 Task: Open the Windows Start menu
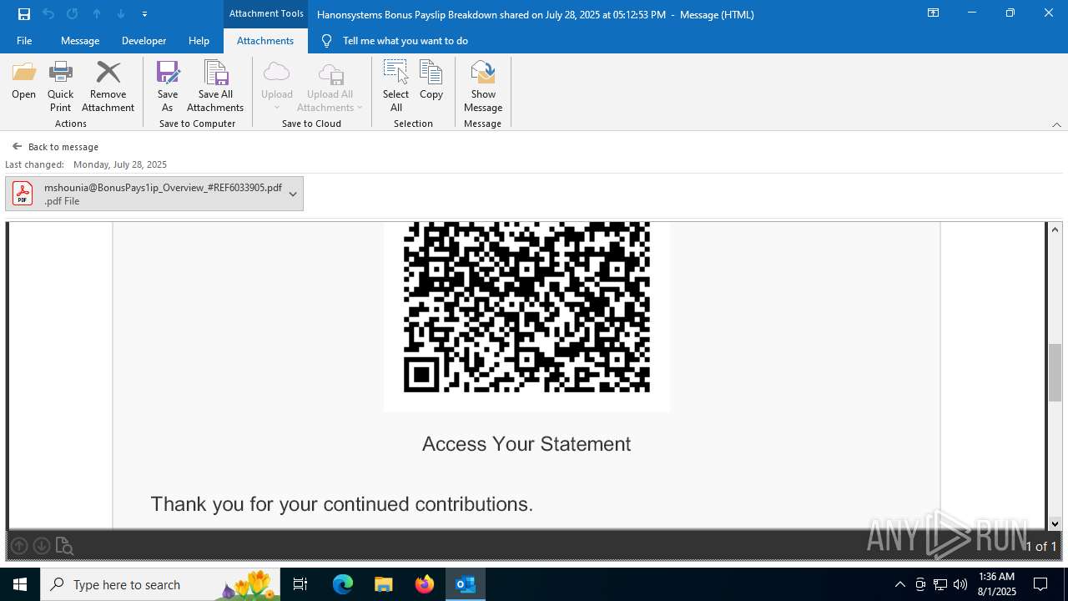point(20,584)
